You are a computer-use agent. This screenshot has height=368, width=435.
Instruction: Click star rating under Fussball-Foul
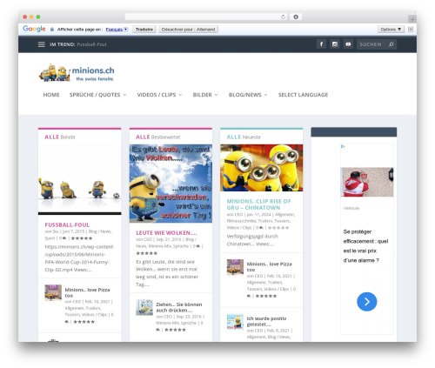pos(82,238)
